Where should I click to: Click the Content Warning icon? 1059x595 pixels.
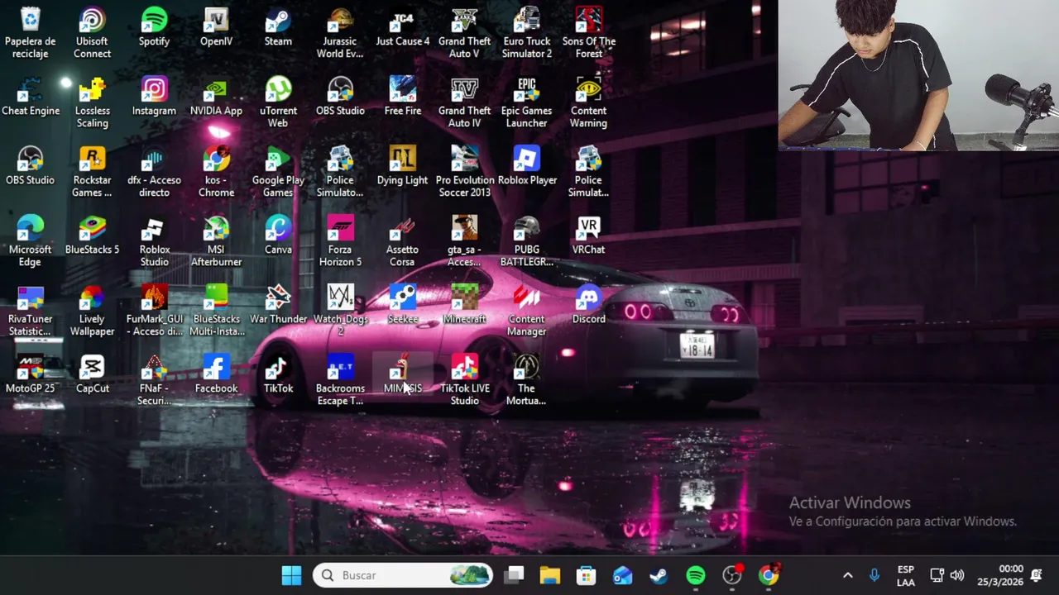pos(588,102)
